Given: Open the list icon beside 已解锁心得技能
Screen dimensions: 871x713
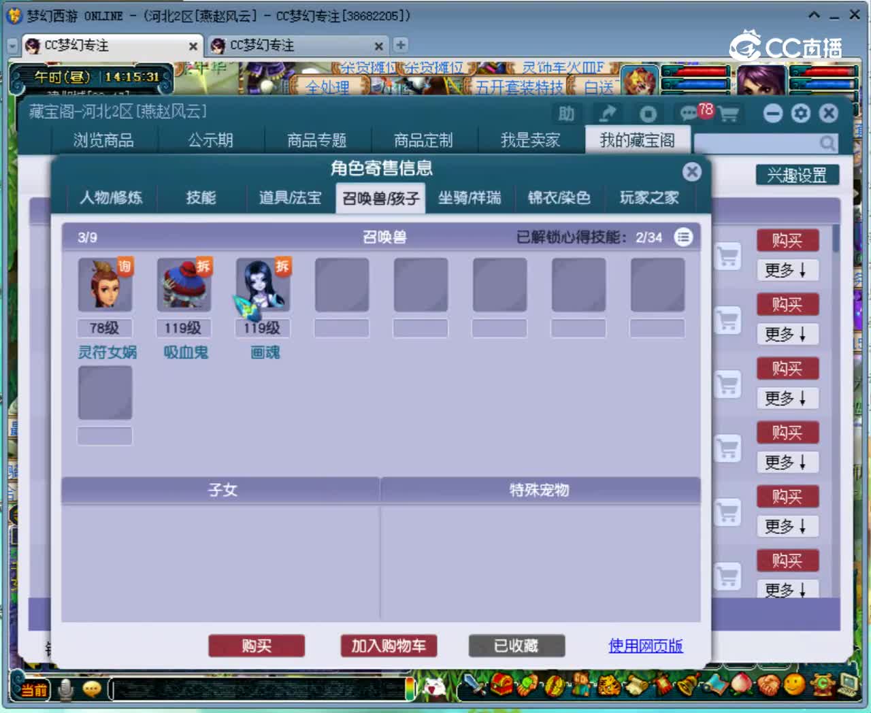Looking at the screenshot, I should [683, 237].
